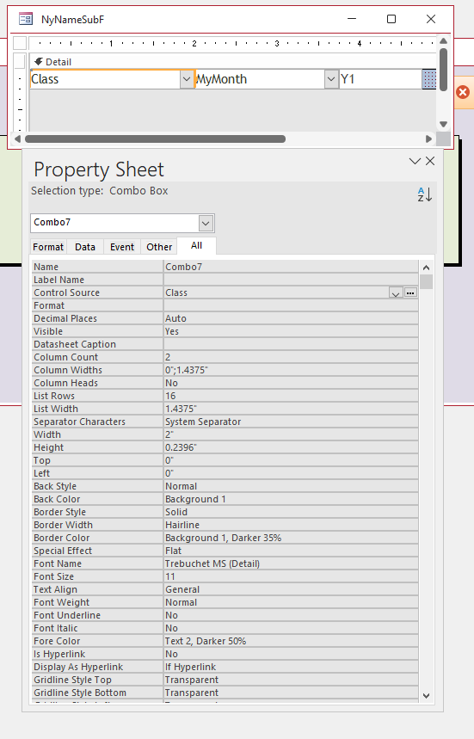Expand the Combo7 object selector dropdown
The width and height of the screenshot is (474, 739).
(x=206, y=223)
